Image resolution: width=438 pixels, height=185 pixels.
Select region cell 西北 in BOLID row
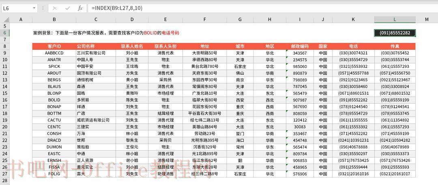click(270, 100)
